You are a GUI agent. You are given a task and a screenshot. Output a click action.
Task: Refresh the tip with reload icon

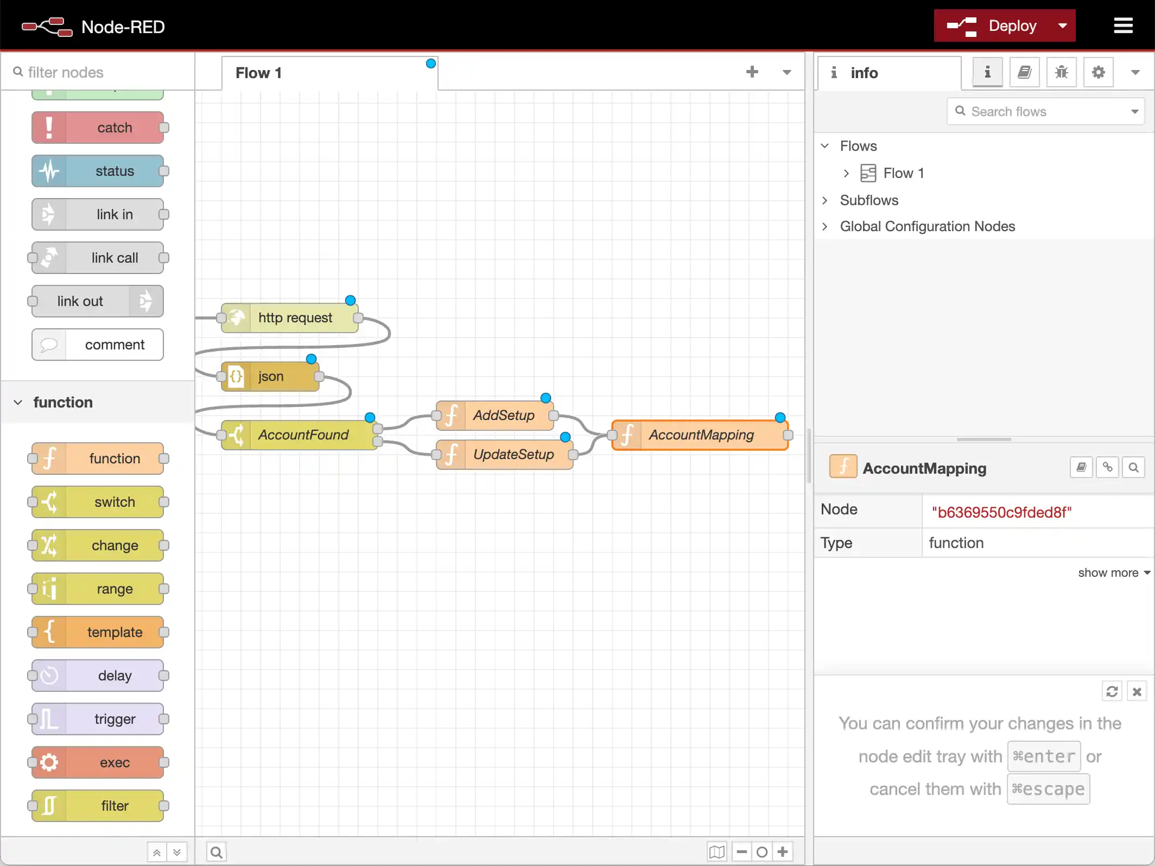pyautogui.click(x=1112, y=691)
